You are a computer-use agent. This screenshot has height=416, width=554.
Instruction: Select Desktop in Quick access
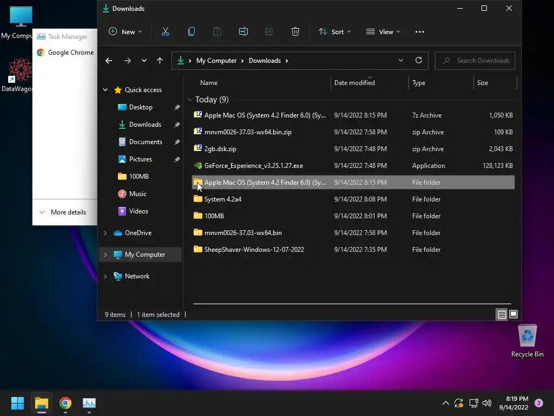click(x=141, y=107)
